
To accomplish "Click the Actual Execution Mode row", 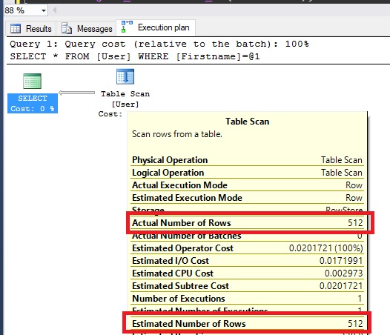I will point(247,185).
